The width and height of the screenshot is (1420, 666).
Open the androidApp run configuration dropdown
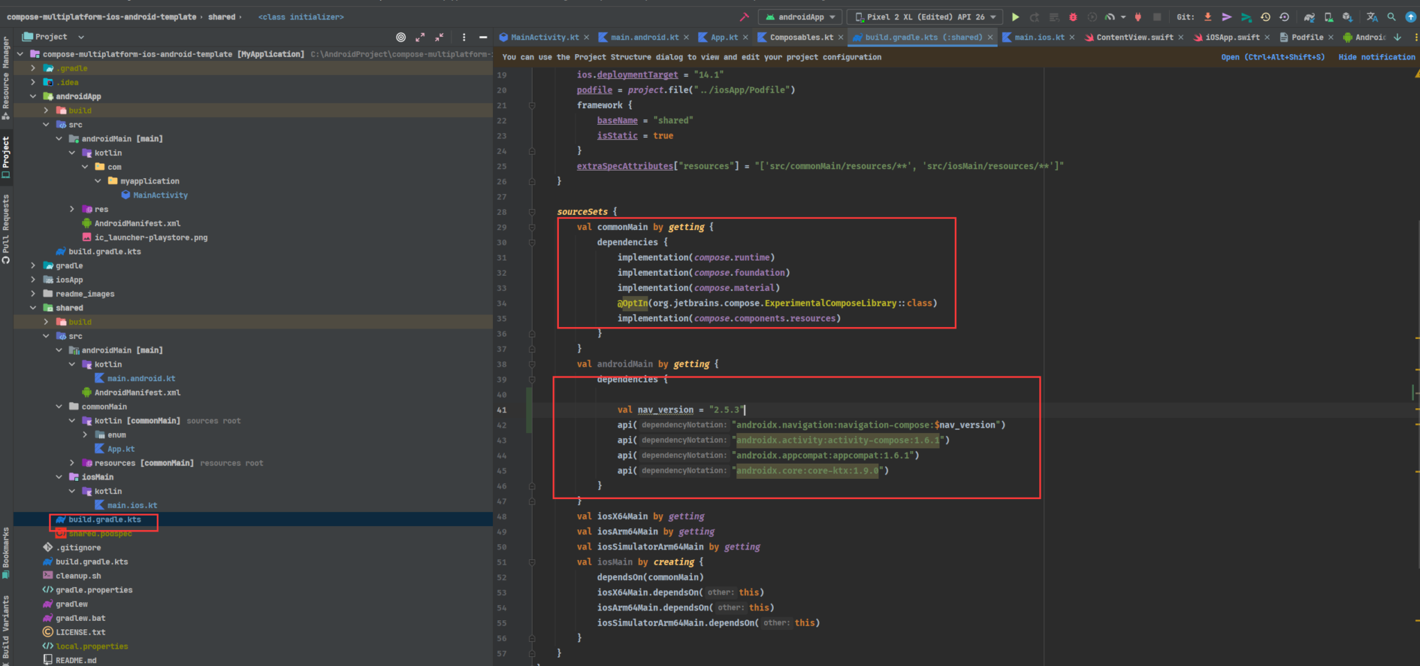[801, 17]
